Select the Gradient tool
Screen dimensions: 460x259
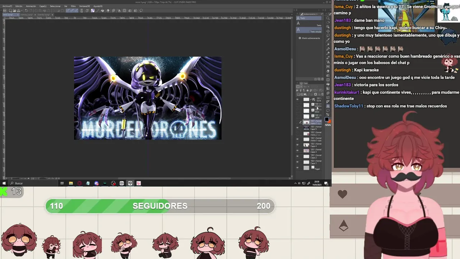[328, 89]
